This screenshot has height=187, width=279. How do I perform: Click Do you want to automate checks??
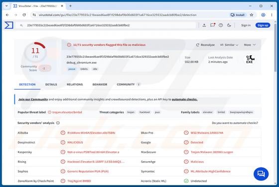[x=235, y=123]
